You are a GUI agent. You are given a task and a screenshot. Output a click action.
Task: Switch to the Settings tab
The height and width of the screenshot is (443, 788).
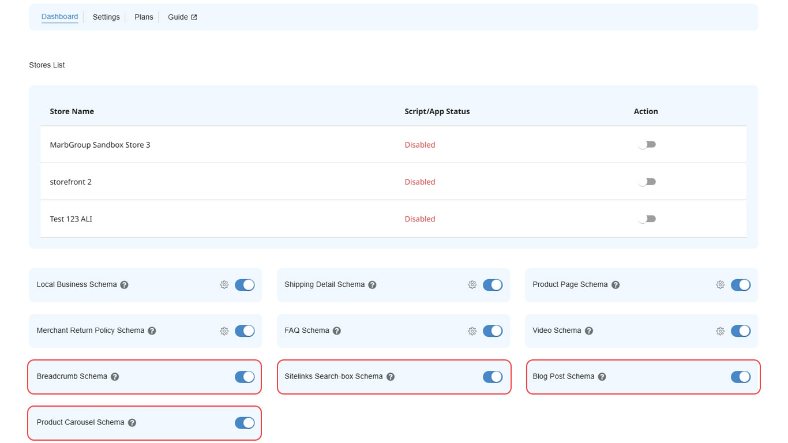click(106, 17)
